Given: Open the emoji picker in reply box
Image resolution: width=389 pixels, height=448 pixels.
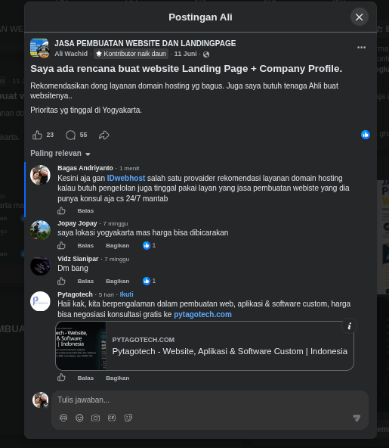Looking at the screenshot, I should click(x=79, y=418).
